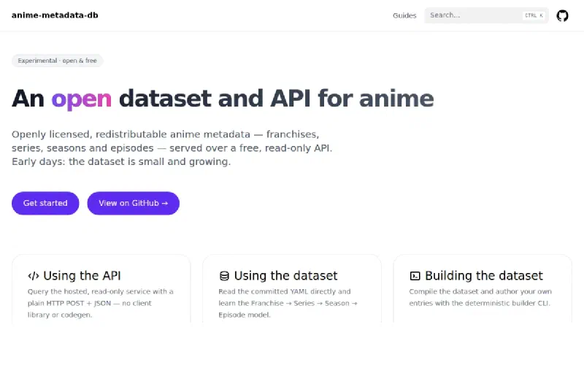
Task: Open the Guides menu item
Action: pos(404,15)
